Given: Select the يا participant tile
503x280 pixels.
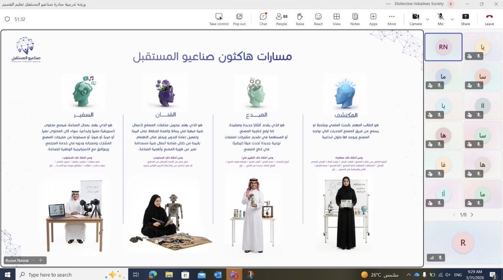Looking at the screenshot, I should (x=482, y=47).
